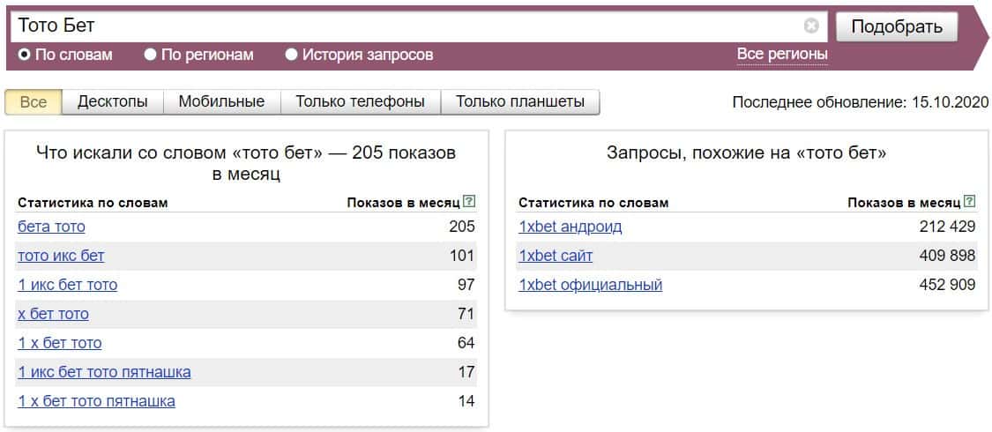Open the 'тото икс бет' query link
The image size is (992, 432).
61,256
